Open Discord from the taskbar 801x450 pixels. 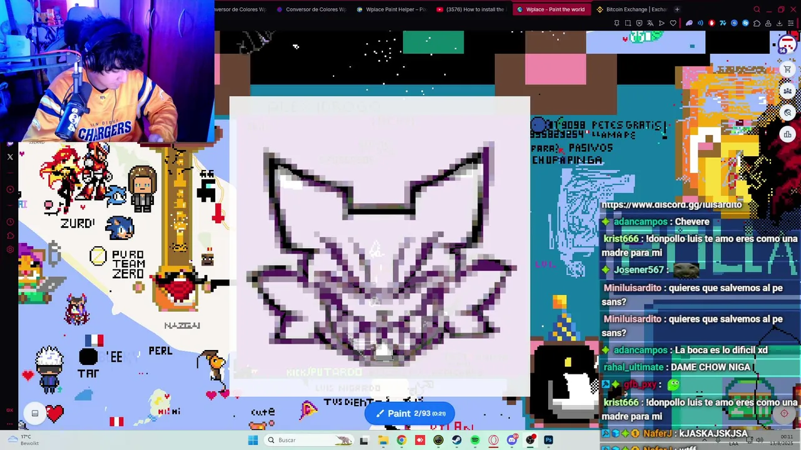pos(512,440)
